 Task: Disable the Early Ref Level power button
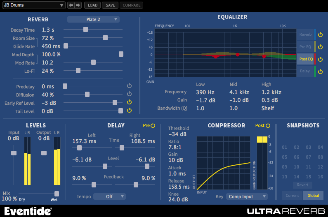[129, 102]
